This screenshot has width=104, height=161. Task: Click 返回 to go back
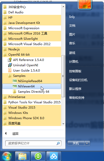(15, 134)
